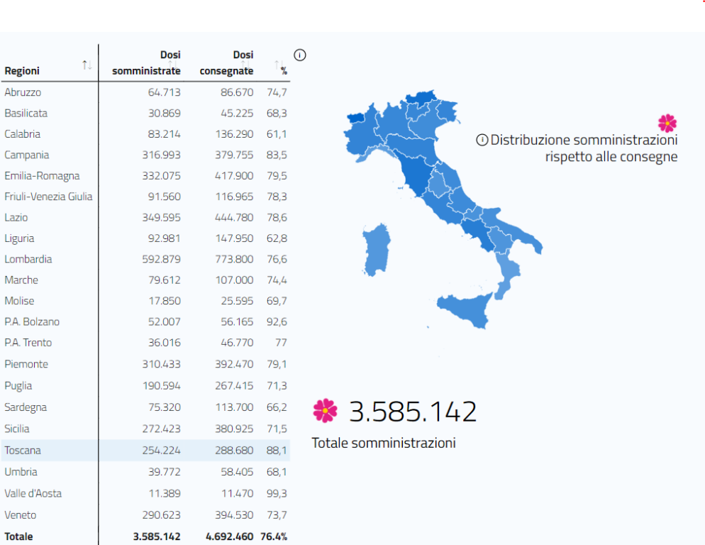Click P.A. Trento row label
The image size is (705, 545).
click(x=28, y=343)
